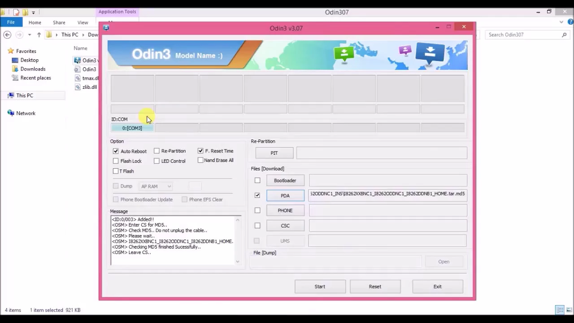Select the Application Tools contextual tab

[117, 12]
